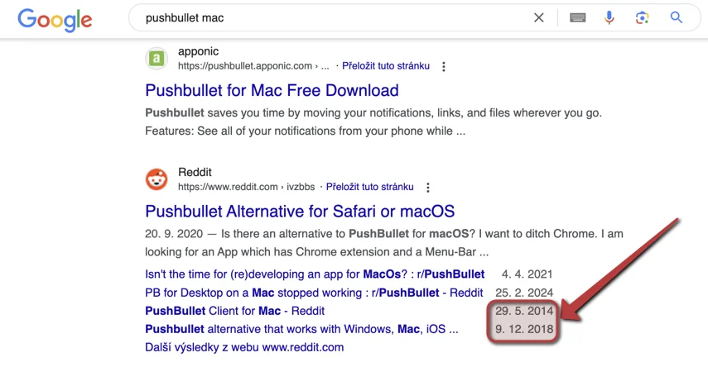Start voice search with the microphone icon

pos(609,17)
